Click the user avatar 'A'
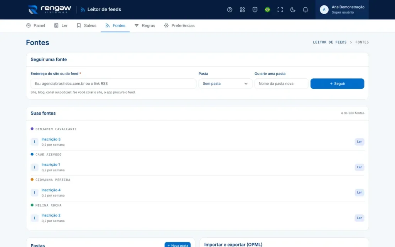 pyautogui.click(x=324, y=10)
